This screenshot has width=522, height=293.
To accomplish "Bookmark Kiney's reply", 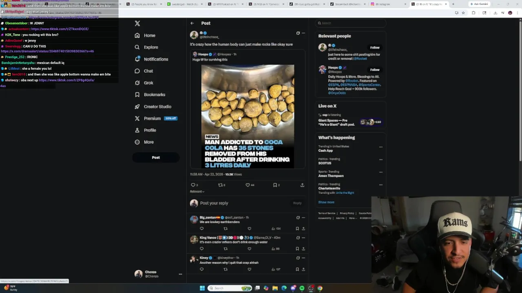I will [297, 269].
